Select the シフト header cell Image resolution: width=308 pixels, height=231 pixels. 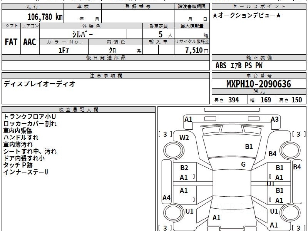(11, 26)
